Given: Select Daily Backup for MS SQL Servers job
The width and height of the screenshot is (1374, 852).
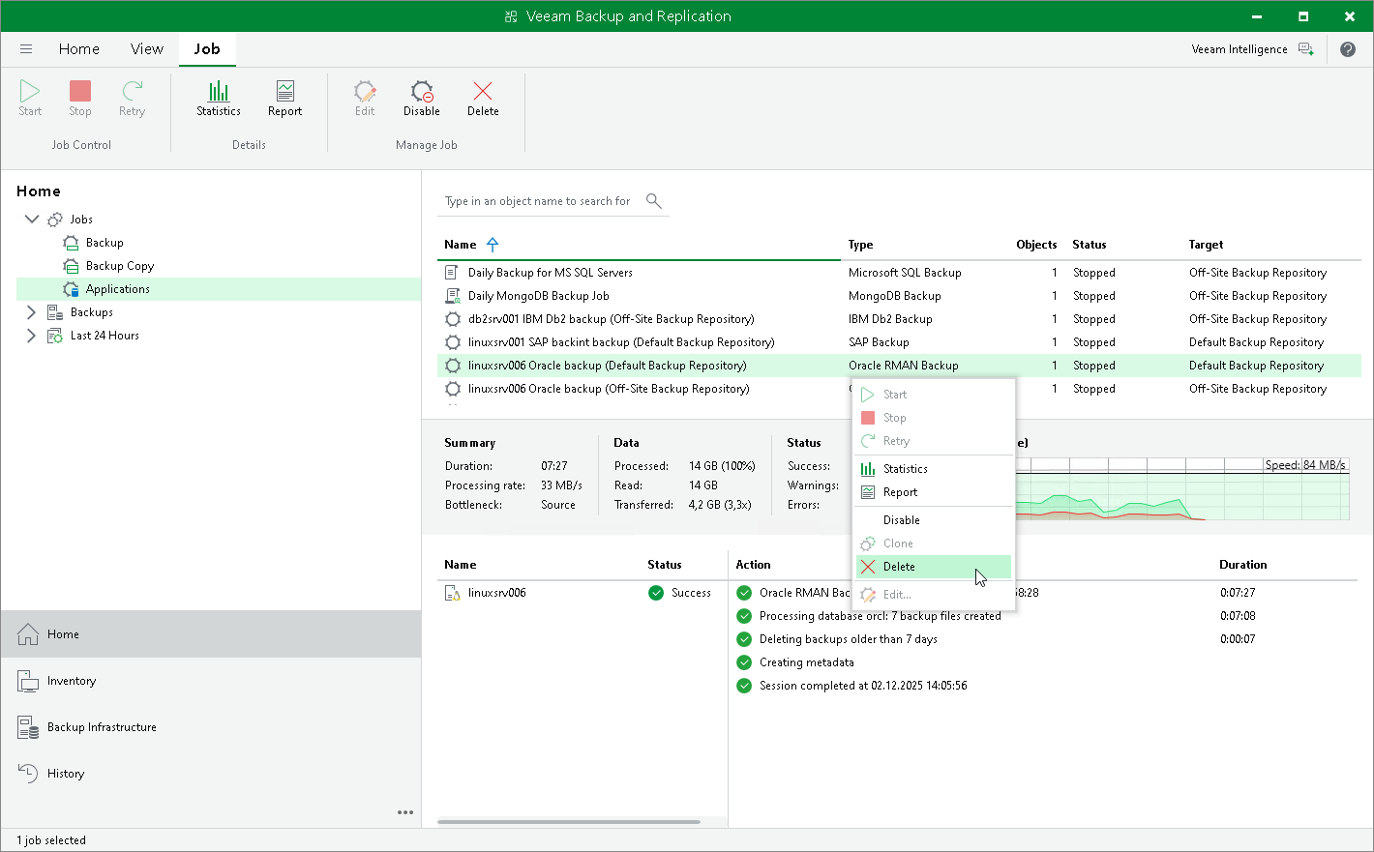Looking at the screenshot, I should 899,273.
